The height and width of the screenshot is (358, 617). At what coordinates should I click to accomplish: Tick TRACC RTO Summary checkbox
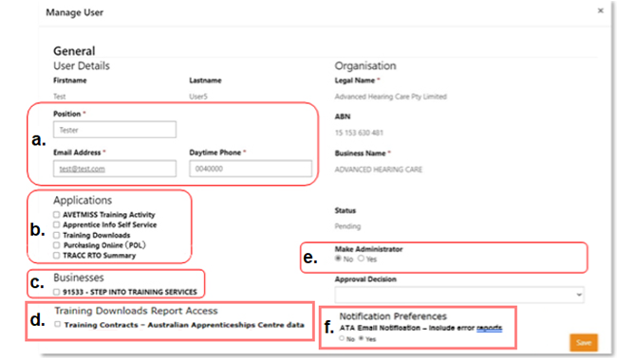tap(56, 255)
